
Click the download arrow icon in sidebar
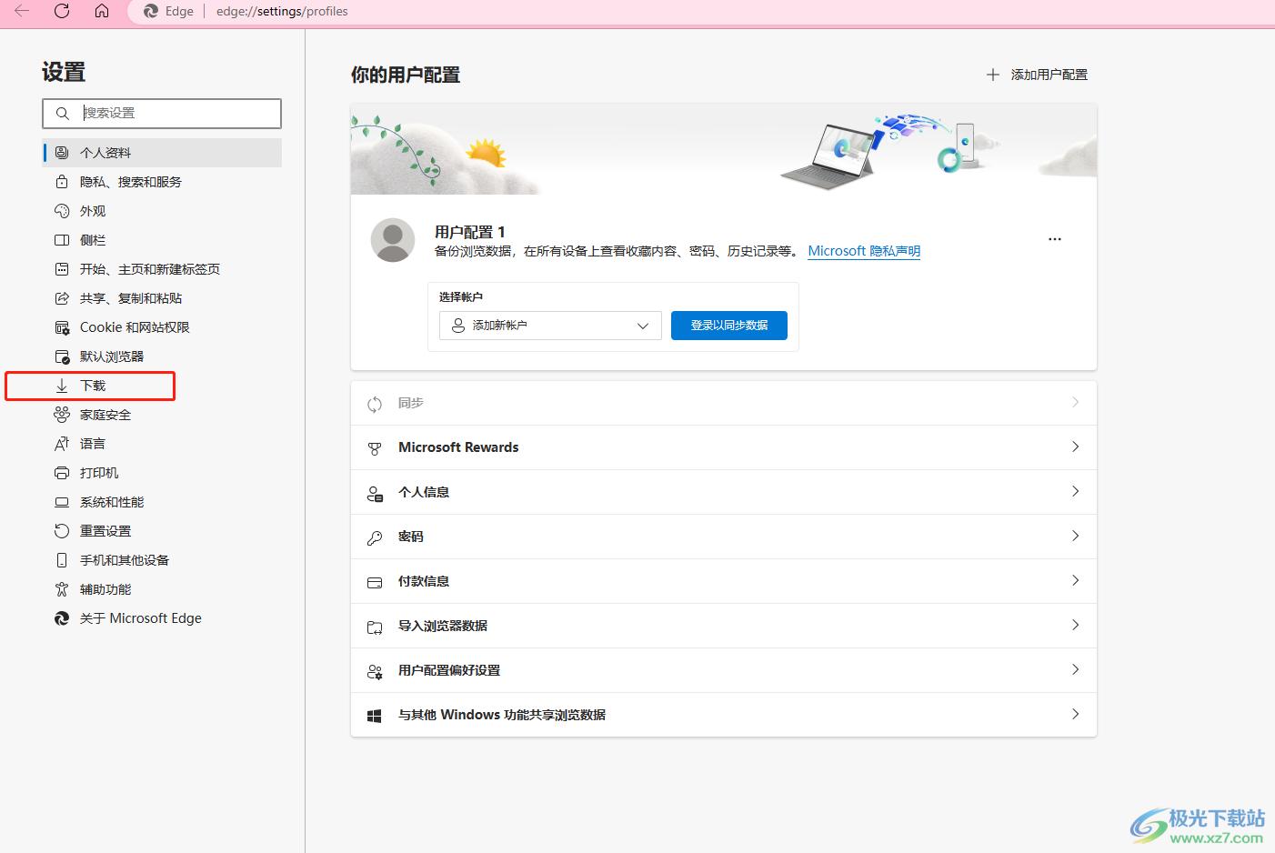pyautogui.click(x=62, y=386)
